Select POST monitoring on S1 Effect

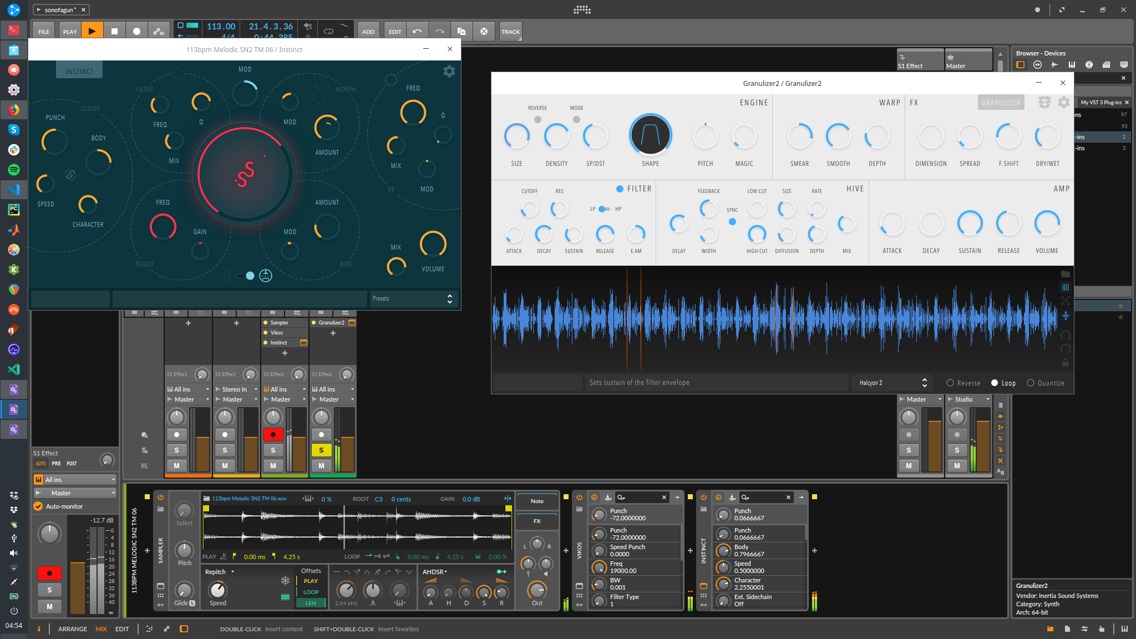pos(72,463)
